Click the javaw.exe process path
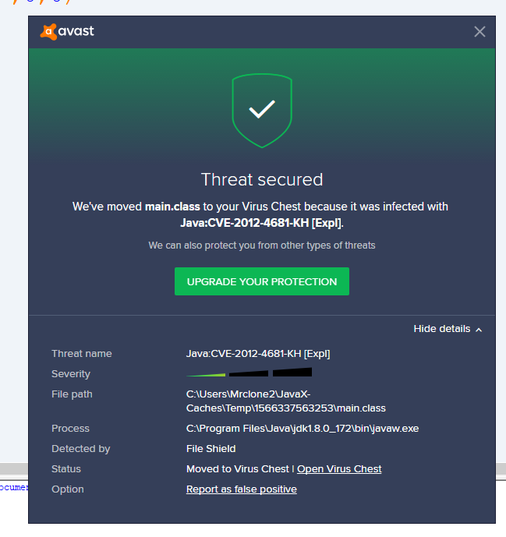The width and height of the screenshot is (506, 537). click(303, 429)
